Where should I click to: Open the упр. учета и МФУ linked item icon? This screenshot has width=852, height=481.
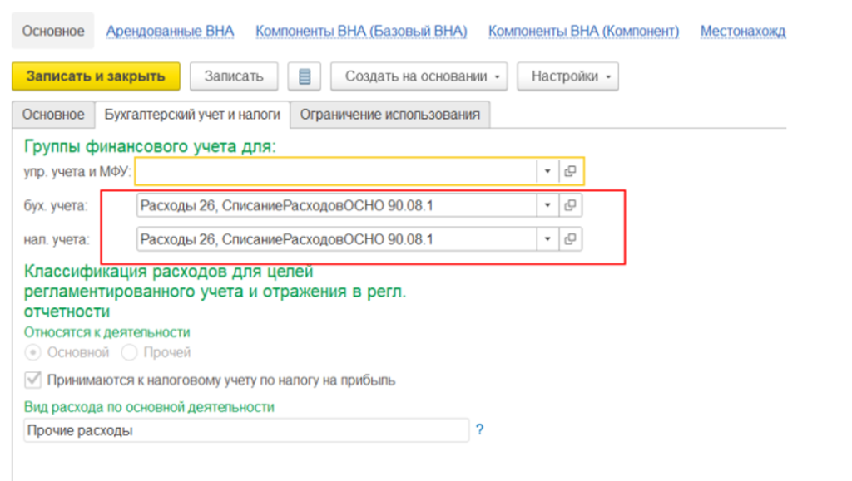[570, 171]
